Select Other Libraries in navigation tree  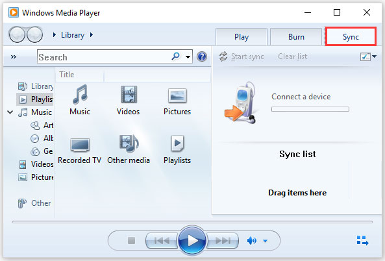pyautogui.click(x=34, y=203)
